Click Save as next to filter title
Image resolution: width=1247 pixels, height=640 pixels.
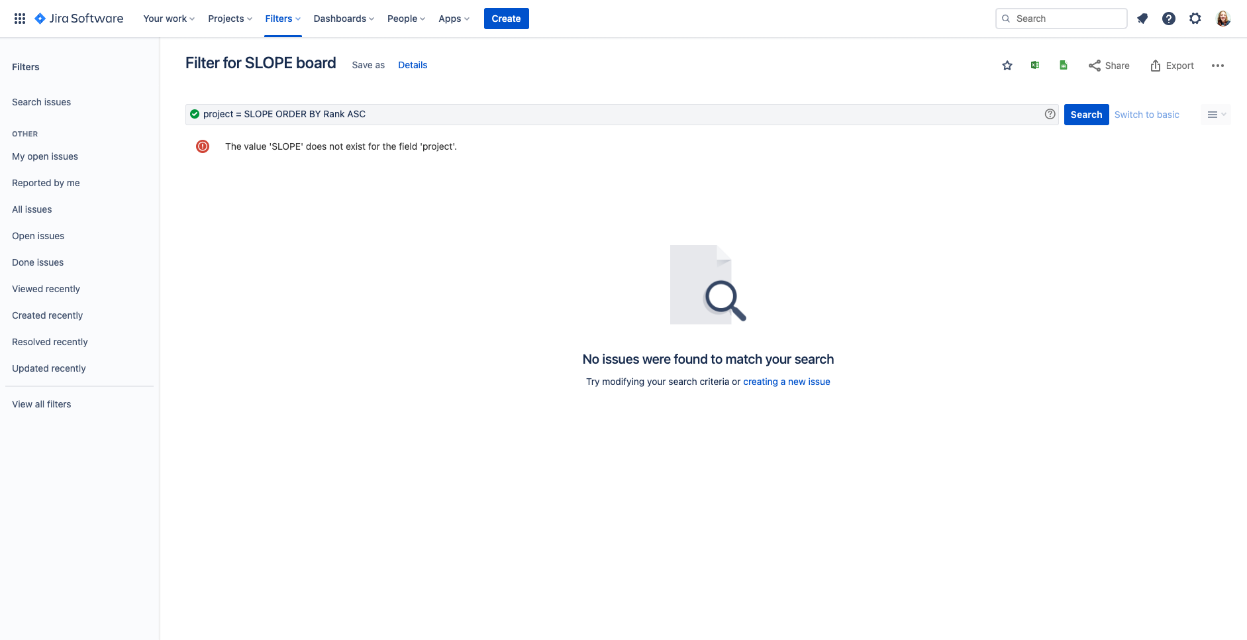coord(368,65)
